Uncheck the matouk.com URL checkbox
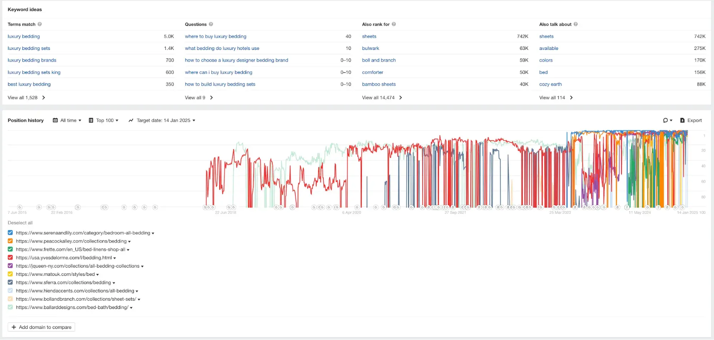The width and height of the screenshot is (714, 340). pyautogui.click(x=10, y=274)
